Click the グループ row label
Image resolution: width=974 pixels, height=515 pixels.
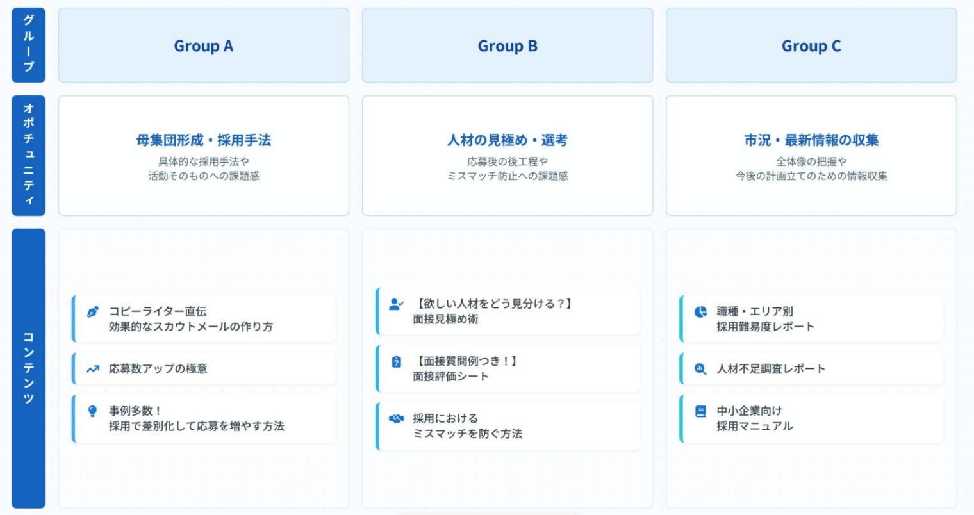(x=29, y=45)
